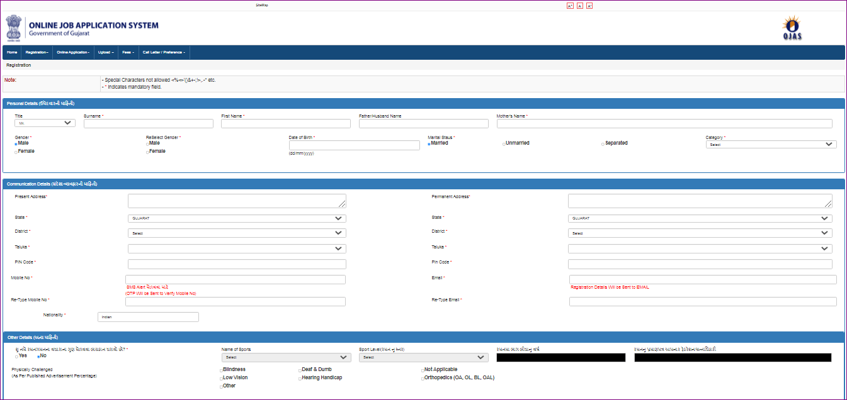Click the Government of Gujarat emblem logo
The width and height of the screenshot is (847, 400).
click(x=13, y=28)
